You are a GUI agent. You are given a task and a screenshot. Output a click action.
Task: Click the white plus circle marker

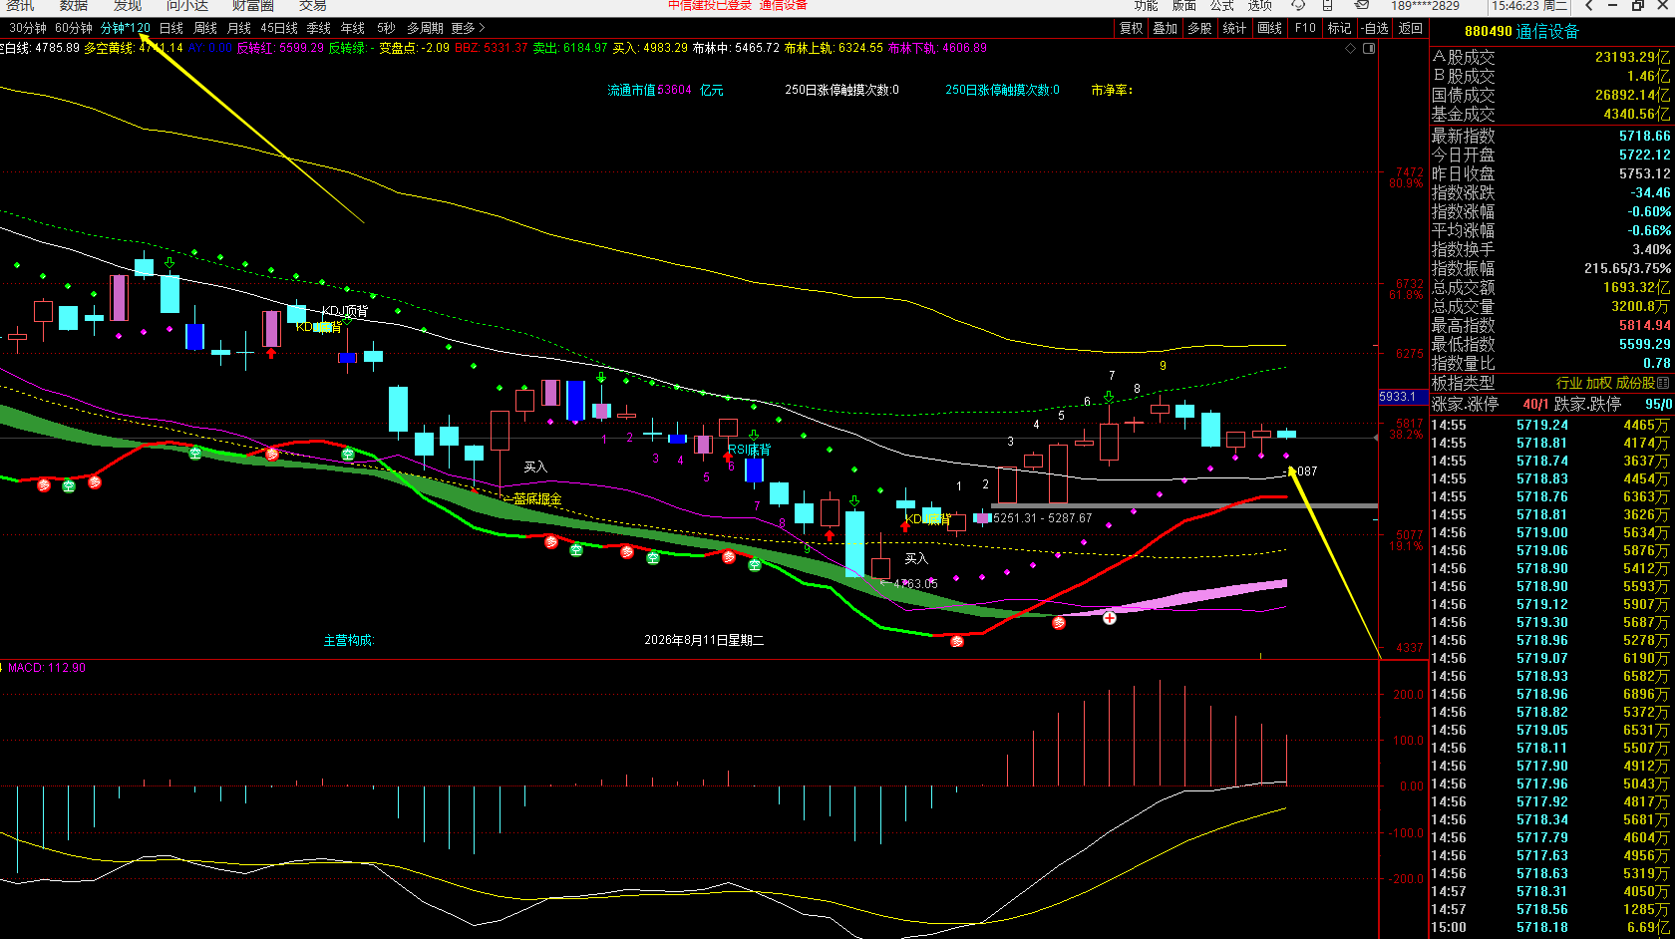coord(1110,618)
